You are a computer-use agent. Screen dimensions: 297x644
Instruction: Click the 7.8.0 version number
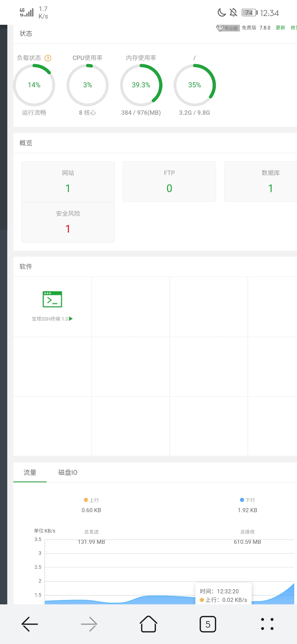click(x=265, y=28)
